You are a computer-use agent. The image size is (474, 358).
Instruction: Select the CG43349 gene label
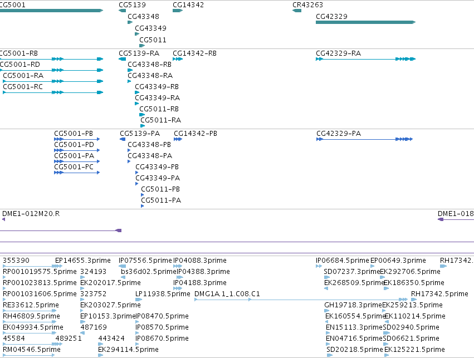coord(150,28)
